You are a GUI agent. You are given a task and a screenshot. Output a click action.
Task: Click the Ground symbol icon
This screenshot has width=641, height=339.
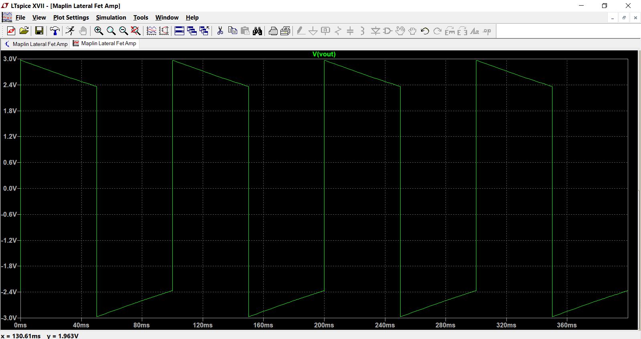coord(313,31)
